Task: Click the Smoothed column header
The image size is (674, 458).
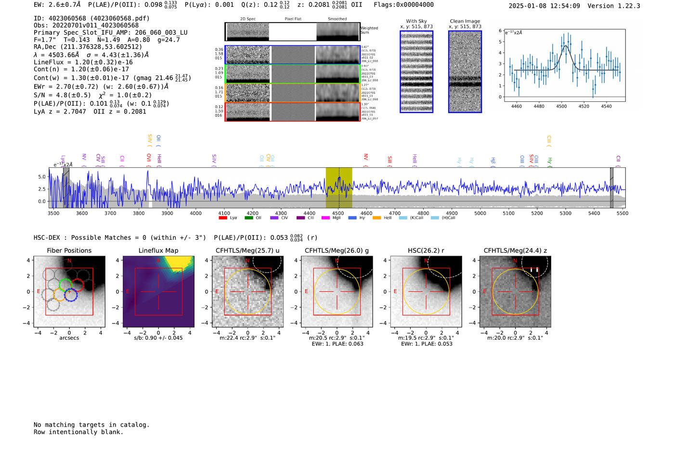Action: (337, 19)
